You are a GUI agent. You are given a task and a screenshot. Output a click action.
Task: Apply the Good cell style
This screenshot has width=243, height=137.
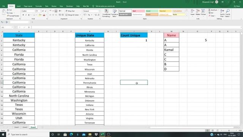pos(152,11)
